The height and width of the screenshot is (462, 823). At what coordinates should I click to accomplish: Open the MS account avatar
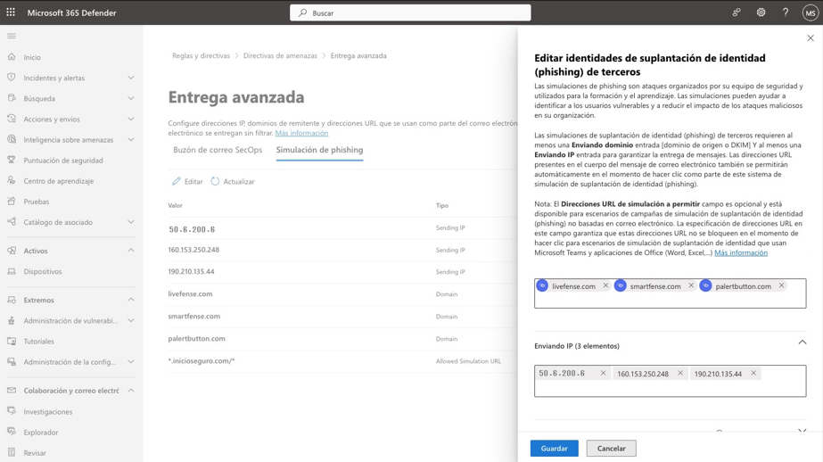click(810, 13)
